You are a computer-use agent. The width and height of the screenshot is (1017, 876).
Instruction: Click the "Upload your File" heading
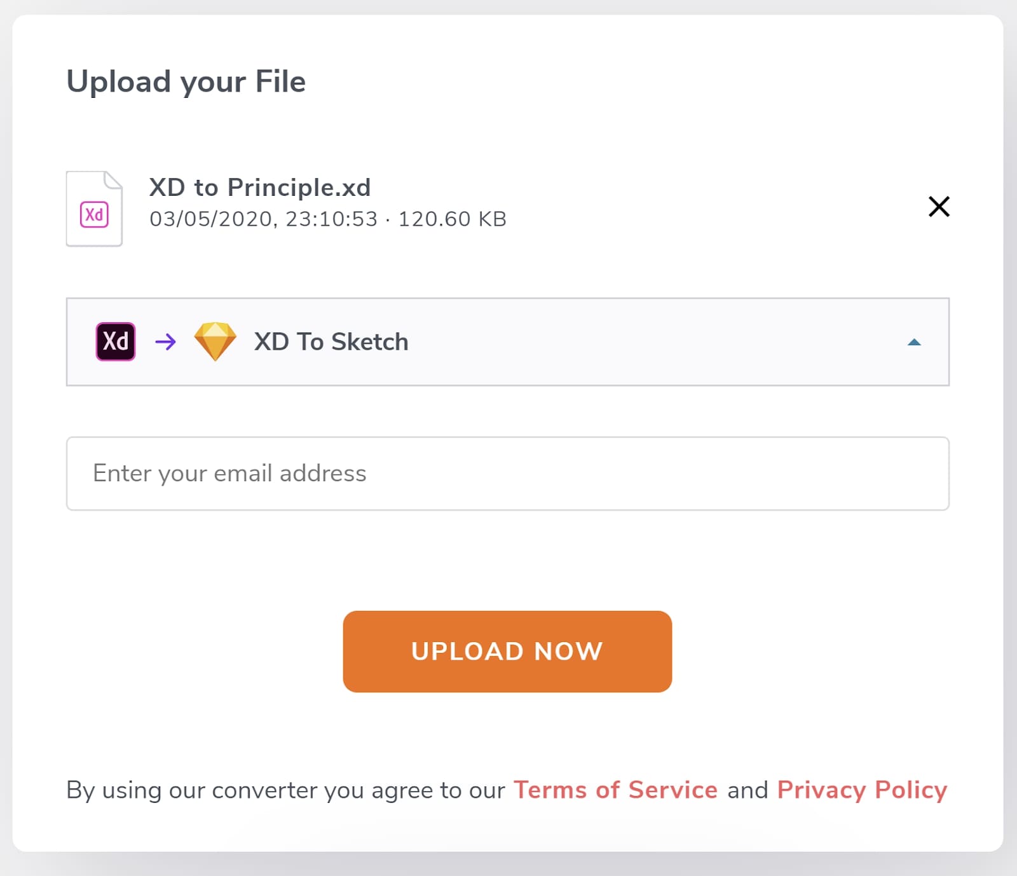point(186,82)
